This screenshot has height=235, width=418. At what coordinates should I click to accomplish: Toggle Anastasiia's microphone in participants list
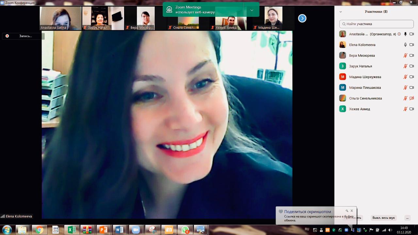pyautogui.click(x=405, y=34)
